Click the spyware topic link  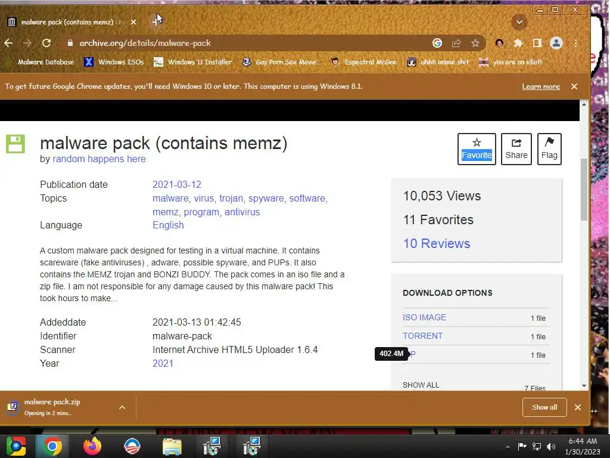point(266,198)
